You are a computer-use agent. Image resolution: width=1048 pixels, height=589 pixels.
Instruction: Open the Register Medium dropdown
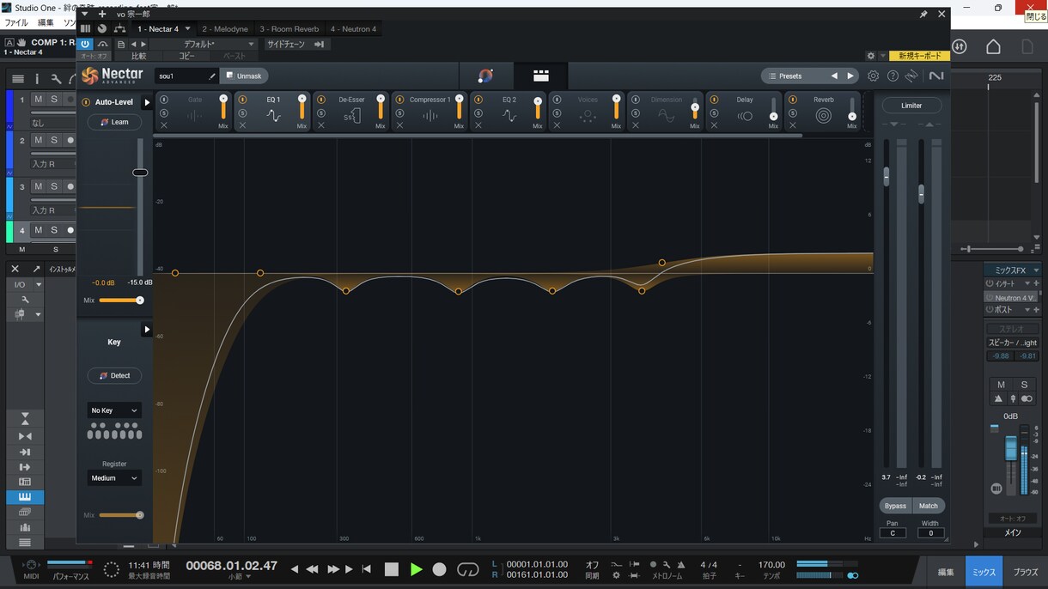114,478
